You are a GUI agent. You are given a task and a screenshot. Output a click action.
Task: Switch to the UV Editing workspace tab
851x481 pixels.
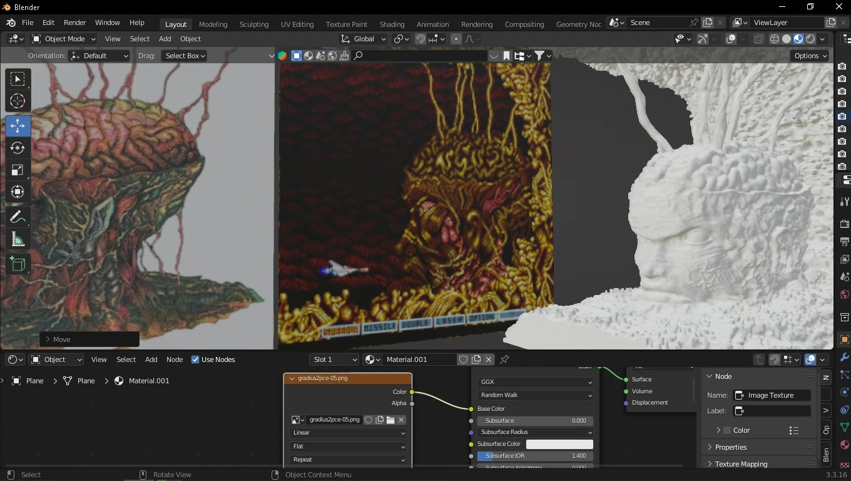click(297, 24)
